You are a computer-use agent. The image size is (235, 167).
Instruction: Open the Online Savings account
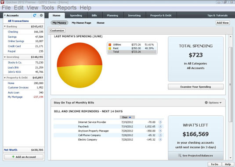(16, 41)
